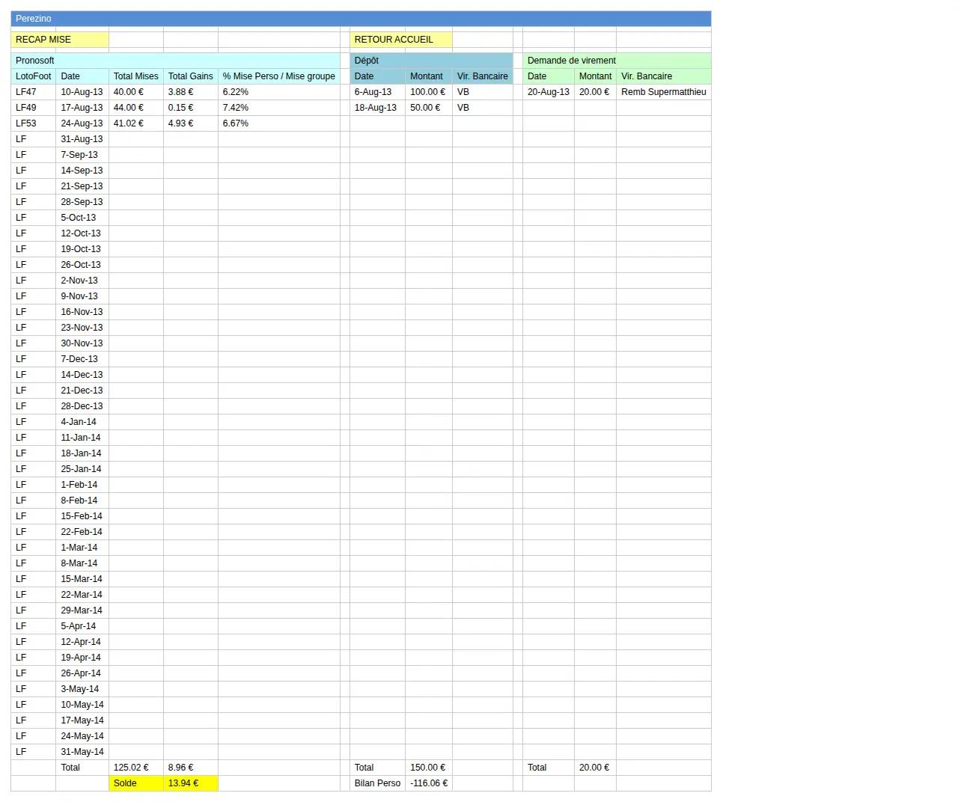Select the 4-Jan-14 date cell
The width and height of the screenshot is (958, 802).
(82, 422)
